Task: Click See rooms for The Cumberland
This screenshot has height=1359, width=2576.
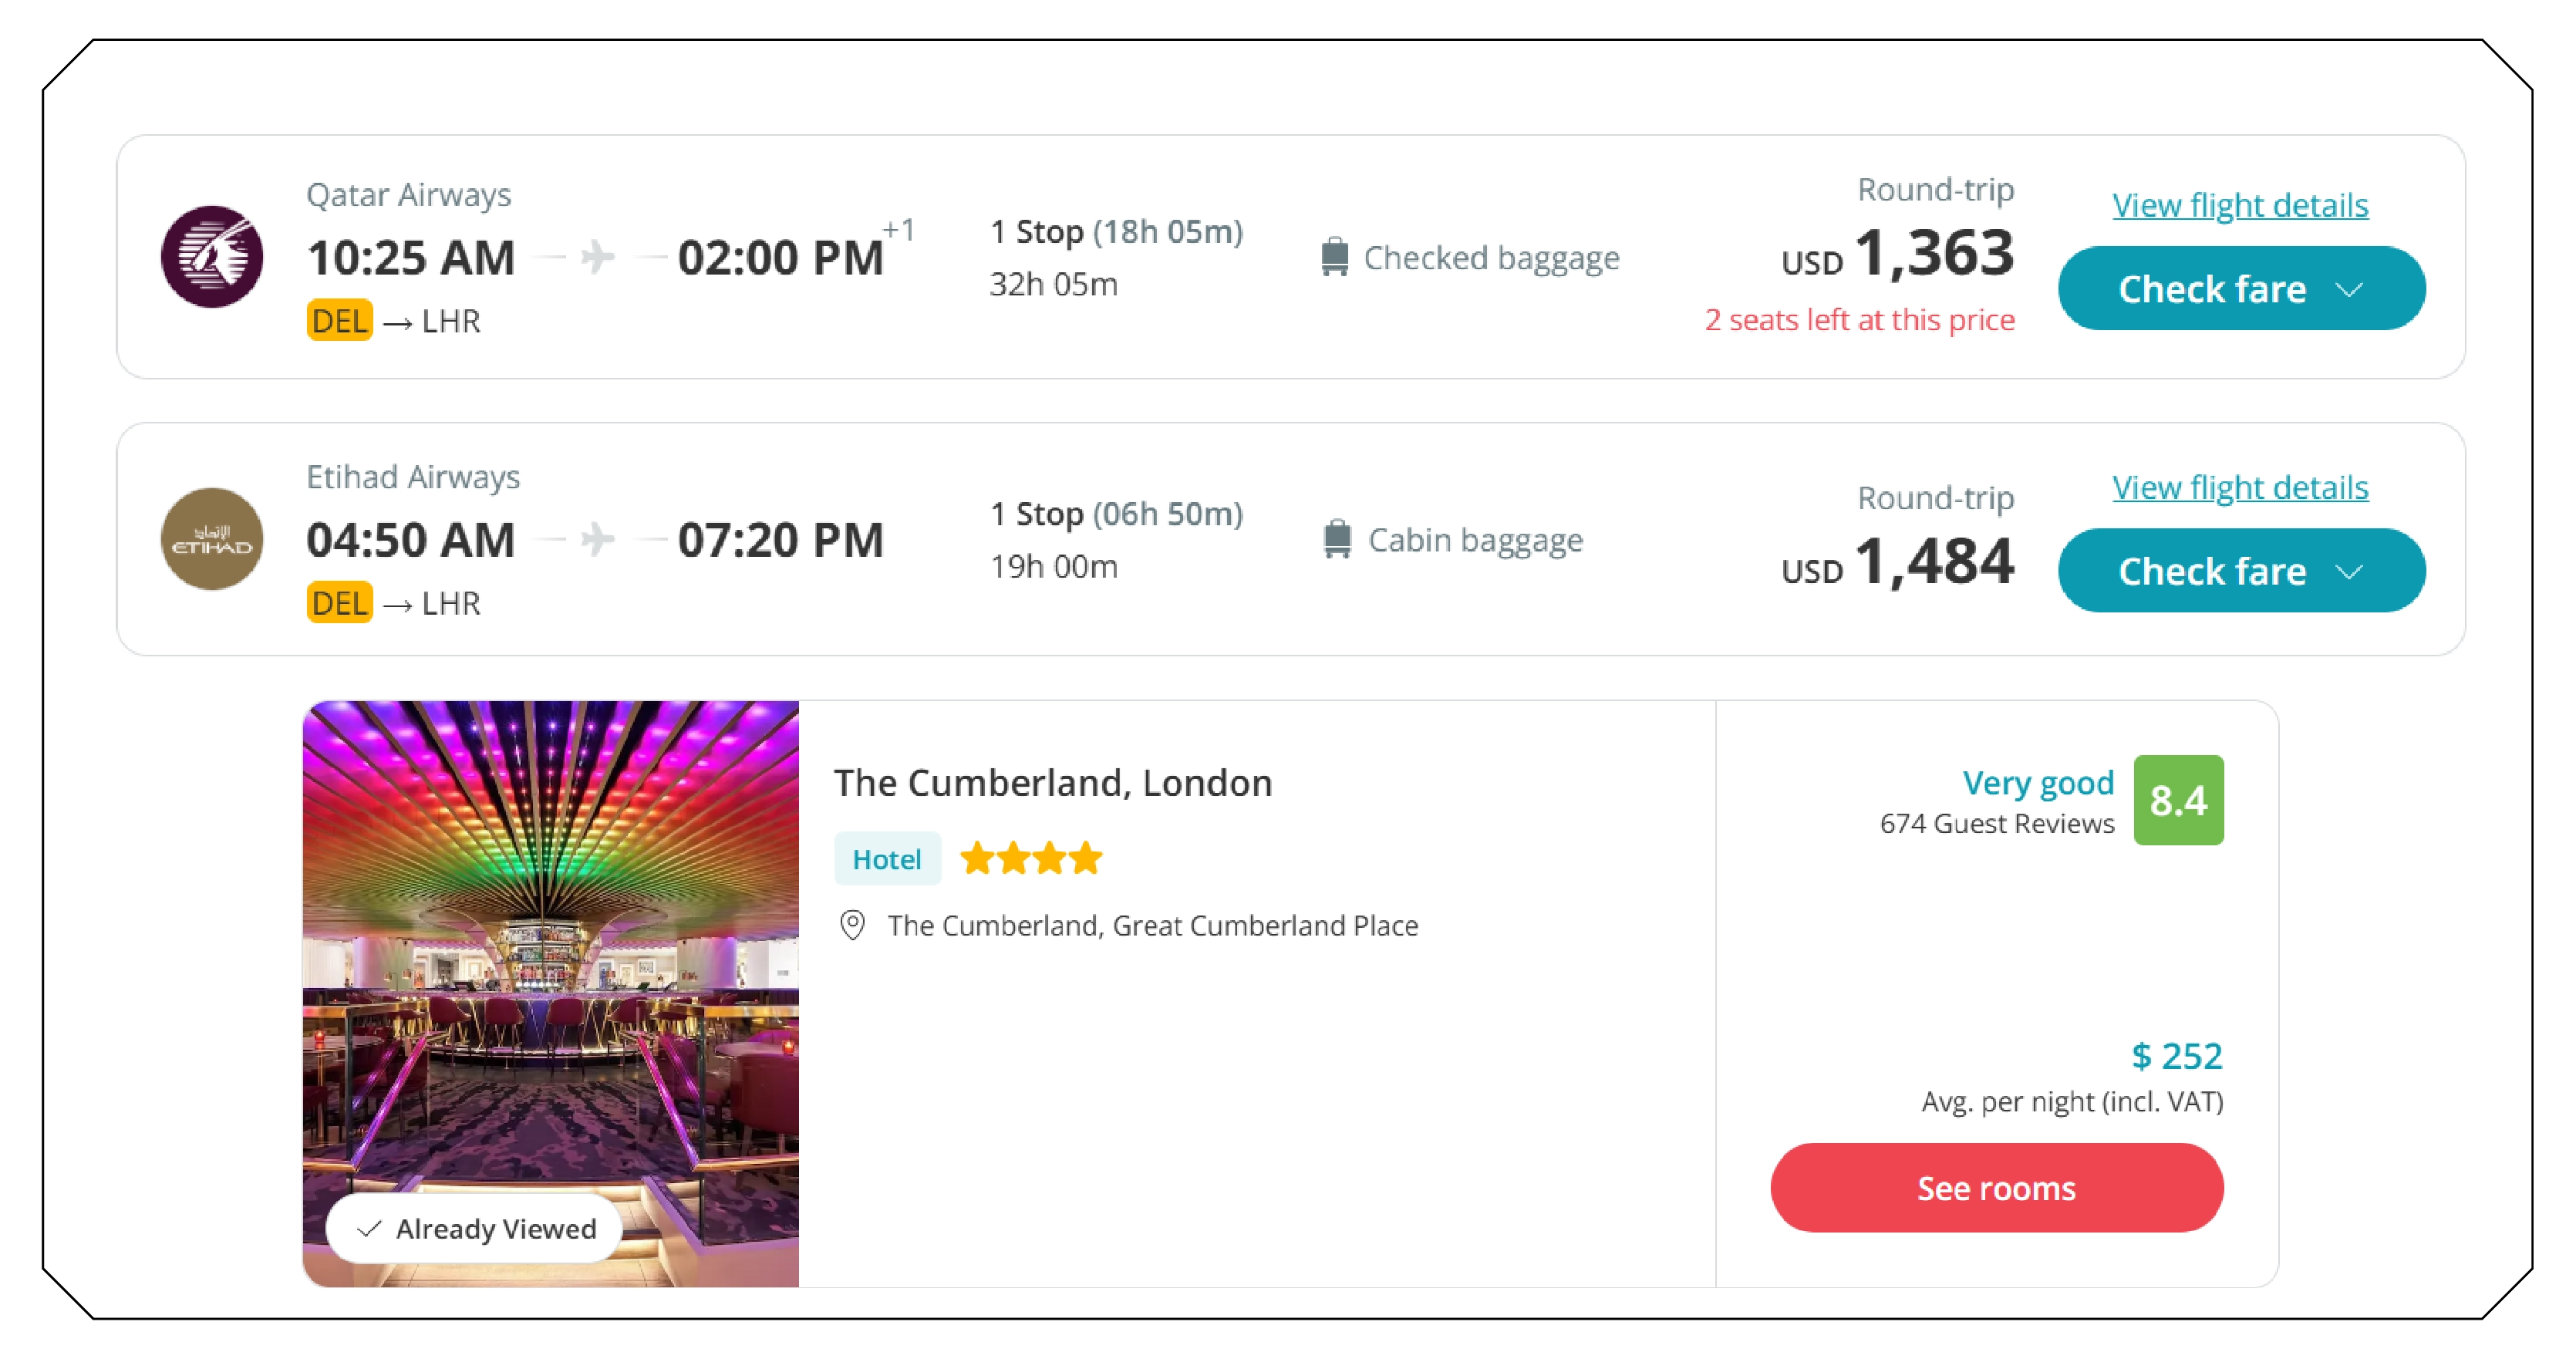Action: 1995,1188
